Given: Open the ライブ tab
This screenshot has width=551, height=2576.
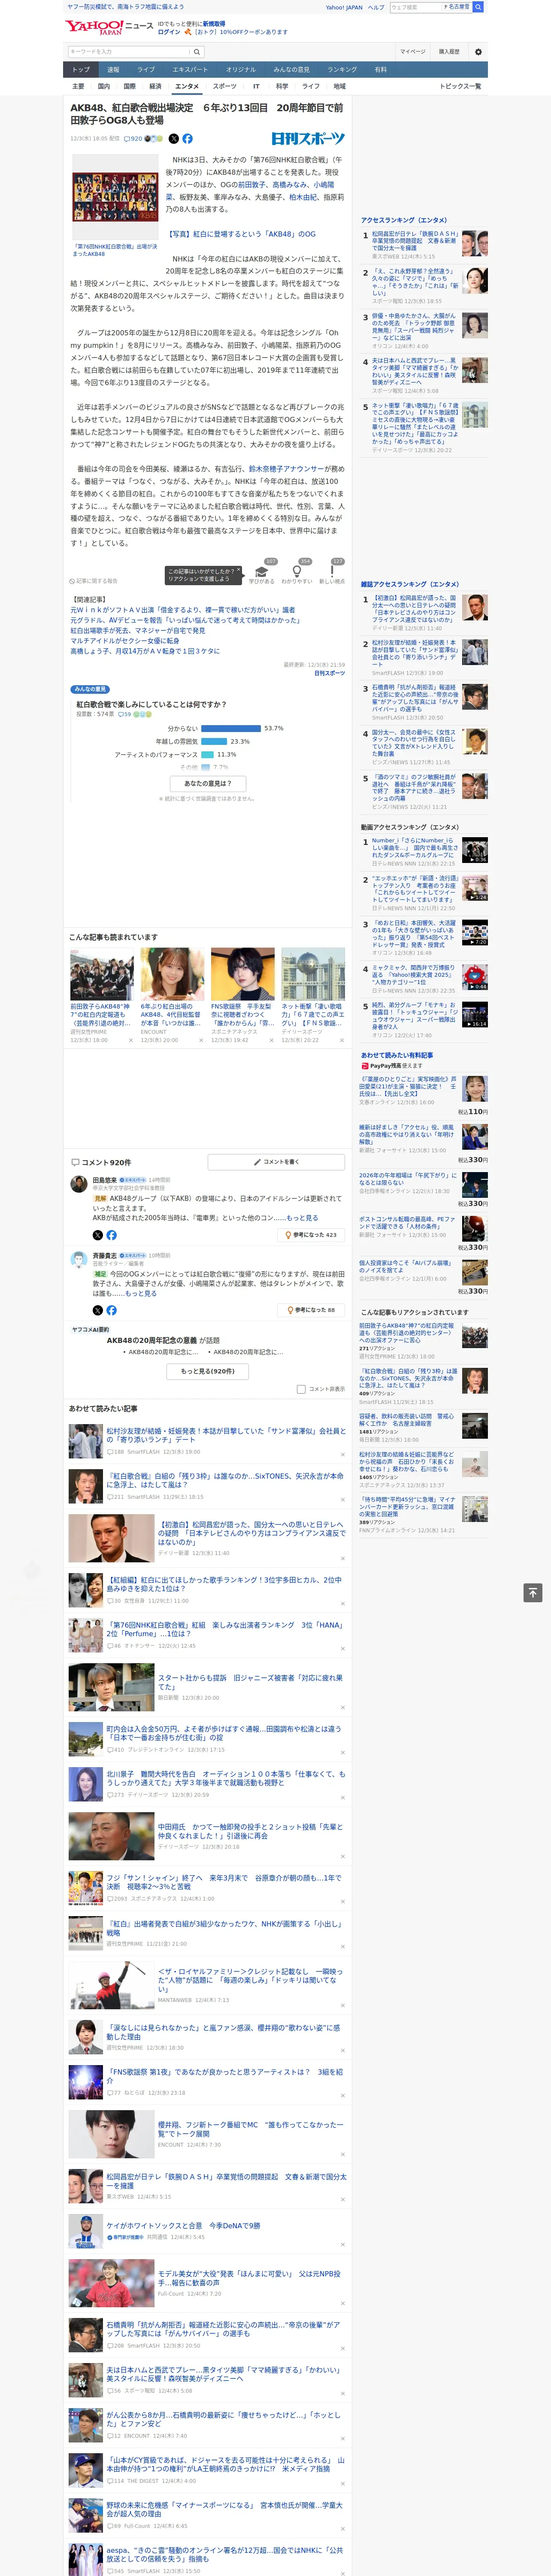Looking at the screenshot, I should click(x=146, y=70).
